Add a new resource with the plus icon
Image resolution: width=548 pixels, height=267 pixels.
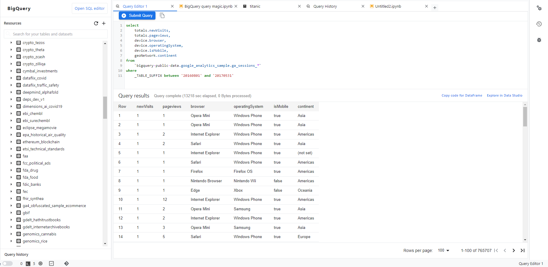click(x=104, y=23)
